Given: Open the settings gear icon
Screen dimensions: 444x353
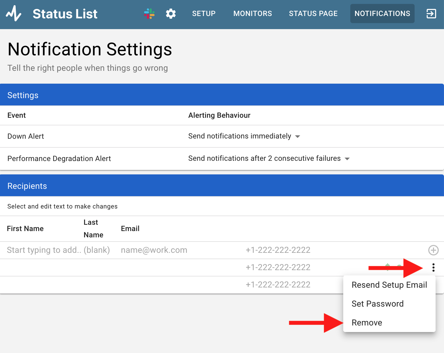Looking at the screenshot, I should [x=171, y=13].
